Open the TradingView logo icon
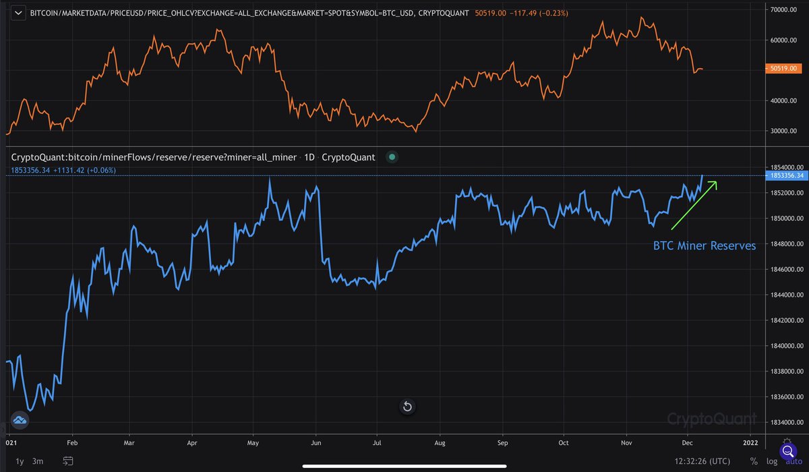Image resolution: width=809 pixels, height=472 pixels. pos(19,420)
